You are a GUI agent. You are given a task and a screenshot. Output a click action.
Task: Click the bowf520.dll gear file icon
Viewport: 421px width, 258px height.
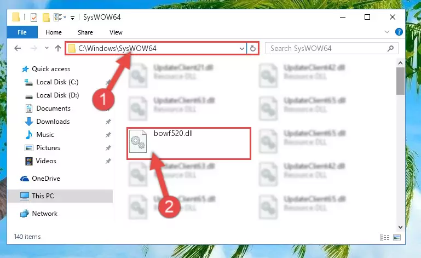138,141
